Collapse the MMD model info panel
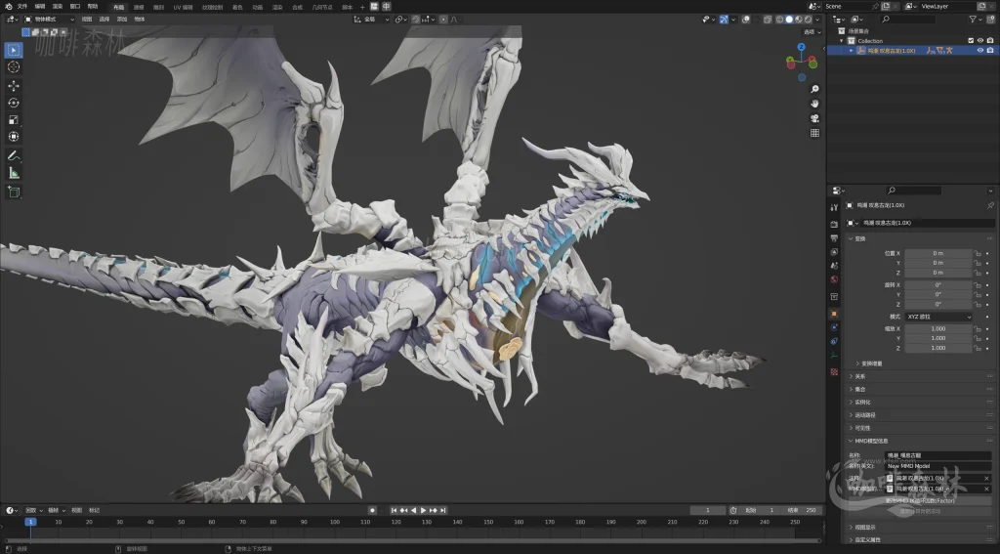Screen dimensions: 1000x554 coord(851,441)
